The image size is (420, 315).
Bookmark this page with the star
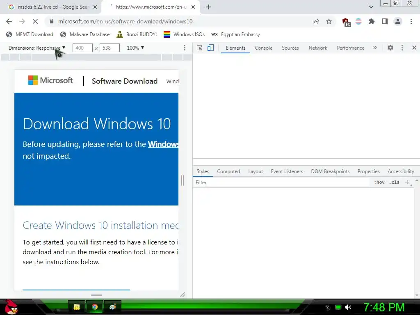click(329, 21)
